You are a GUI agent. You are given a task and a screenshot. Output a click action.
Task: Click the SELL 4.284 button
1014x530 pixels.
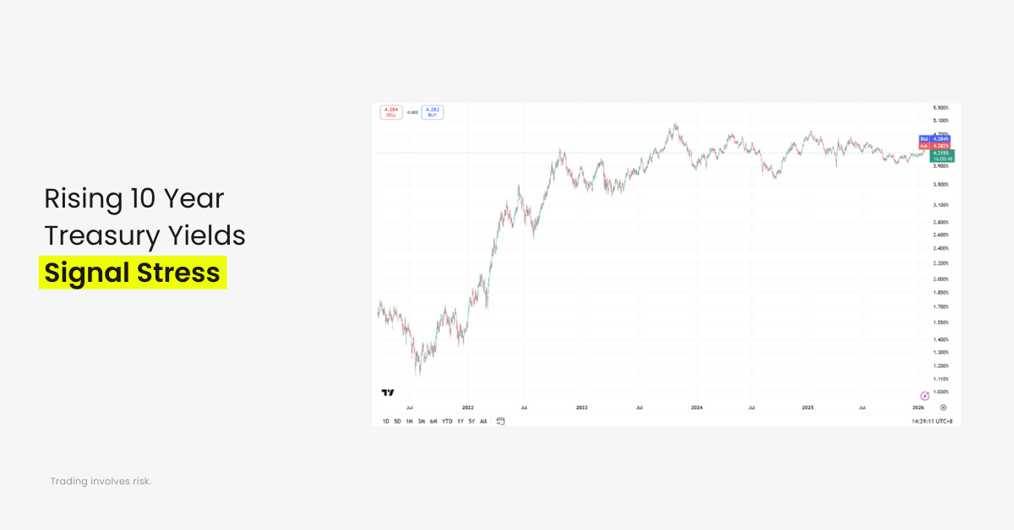390,111
